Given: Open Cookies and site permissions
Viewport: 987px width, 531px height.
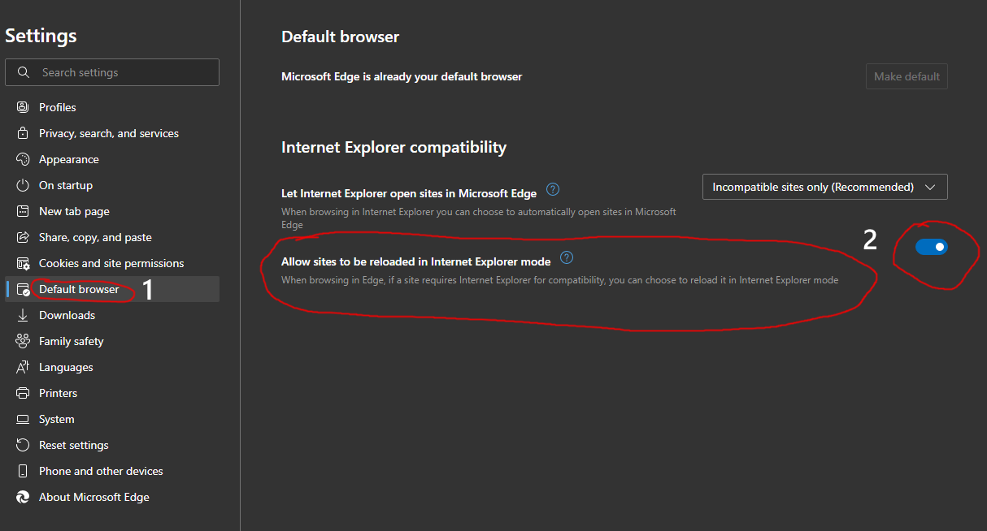Looking at the screenshot, I should point(112,263).
